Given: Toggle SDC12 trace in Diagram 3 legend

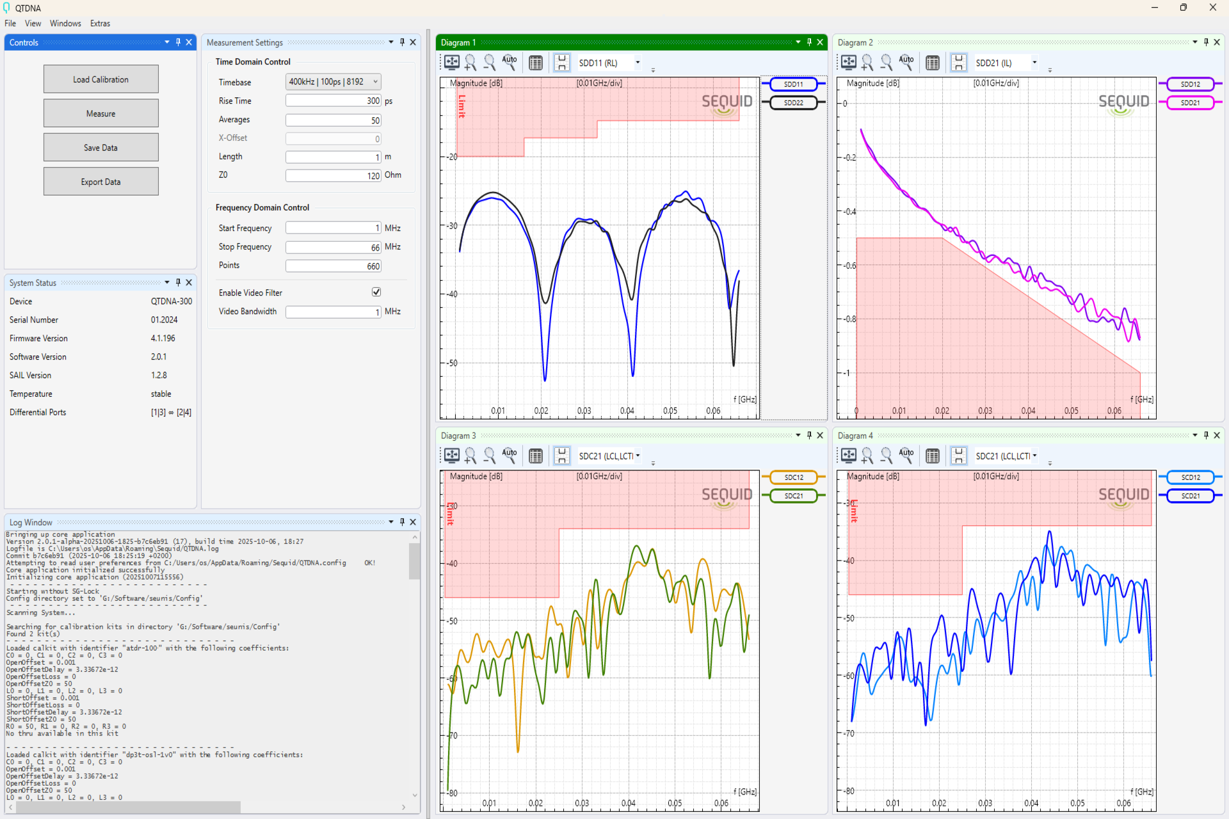Looking at the screenshot, I should tap(793, 477).
